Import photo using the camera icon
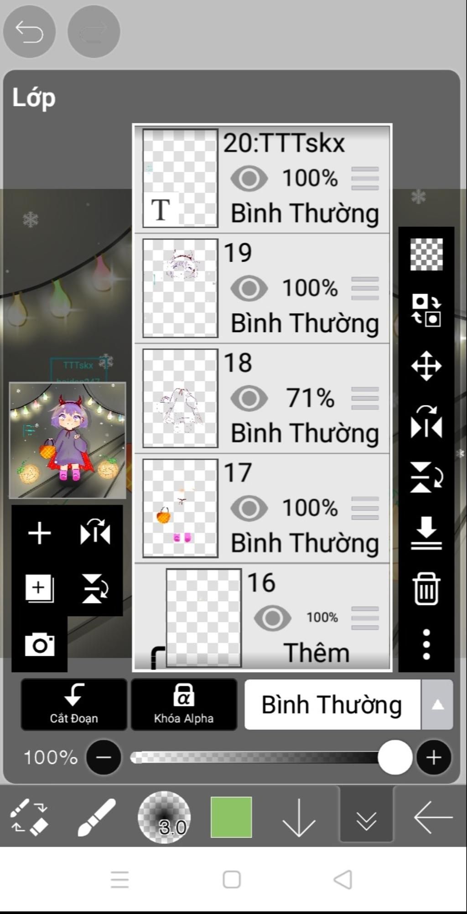Viewport: 467px width, 914px height. (x=40, y=644)
